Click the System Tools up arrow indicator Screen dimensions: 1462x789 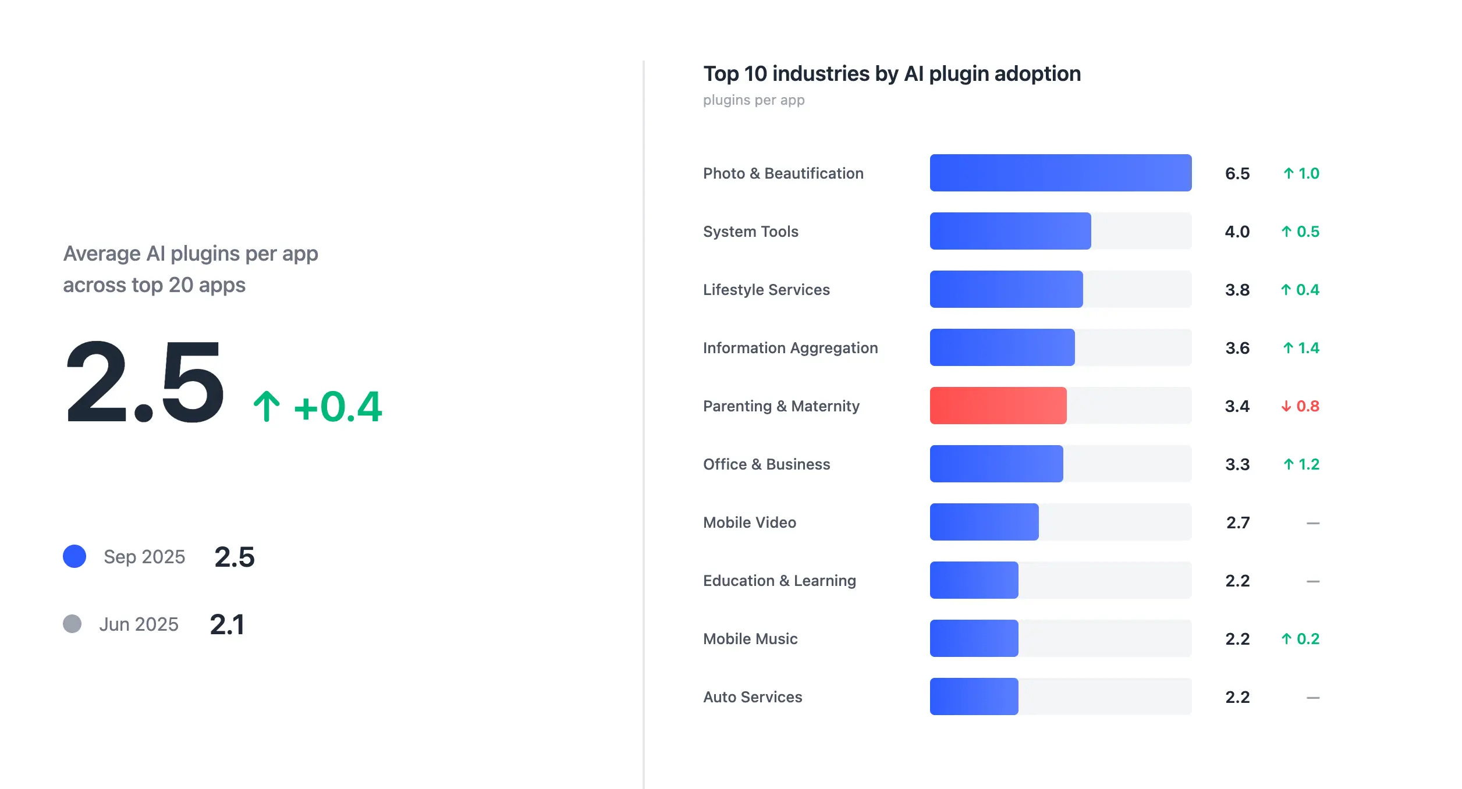[x=1287, y=232]
